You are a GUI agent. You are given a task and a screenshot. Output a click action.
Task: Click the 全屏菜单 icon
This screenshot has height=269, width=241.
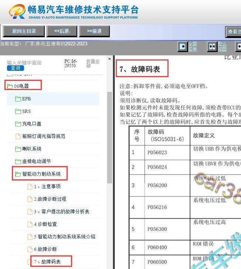point(183,46)
